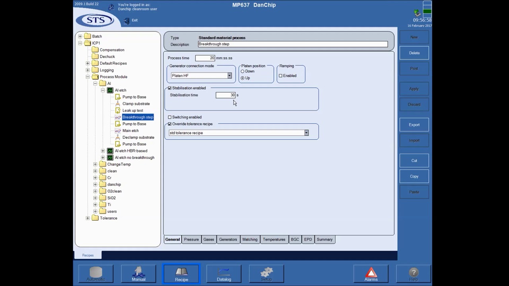Click the logged-in user icon
Viewport: 509px width, 286px height.
pyautogui.click(x=111, y=7)
